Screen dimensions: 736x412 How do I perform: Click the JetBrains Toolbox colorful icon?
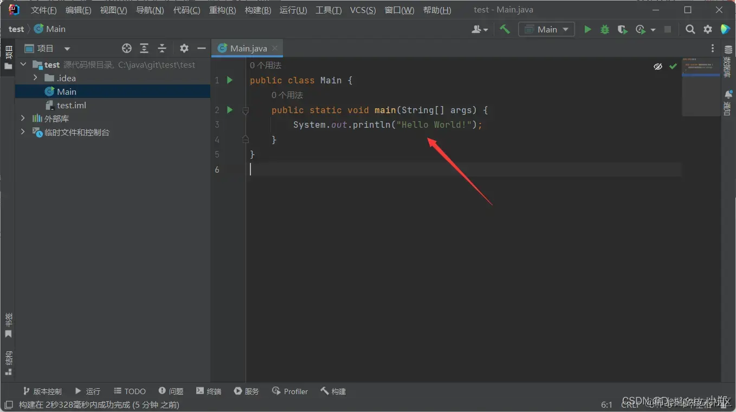click(x=725, y=29)
